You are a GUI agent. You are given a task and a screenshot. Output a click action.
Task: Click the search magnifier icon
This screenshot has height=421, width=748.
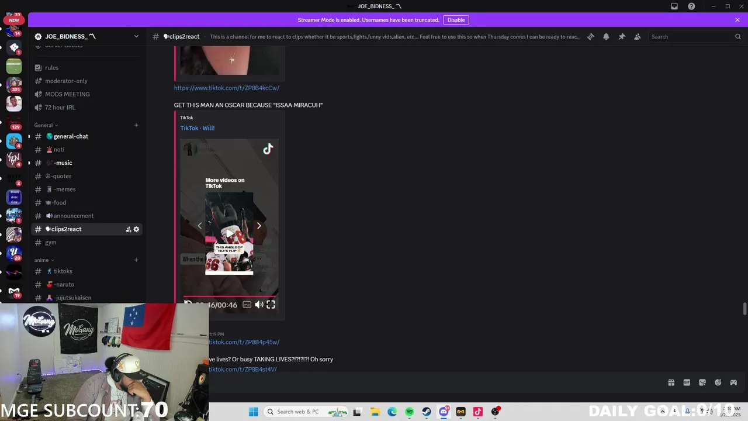tap(738, 36)
